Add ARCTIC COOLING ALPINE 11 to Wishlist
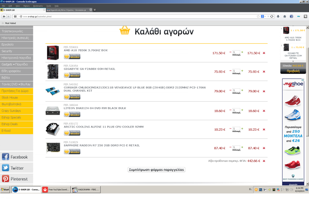Image resolution: width=309 pixels, height=199 pixels. [72, 133]
